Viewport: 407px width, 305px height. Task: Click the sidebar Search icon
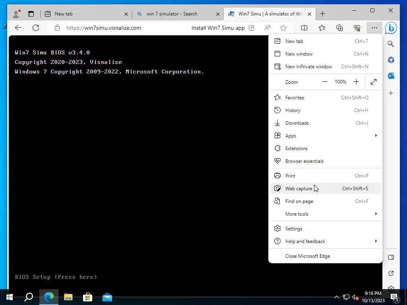(x=391, y=44)
